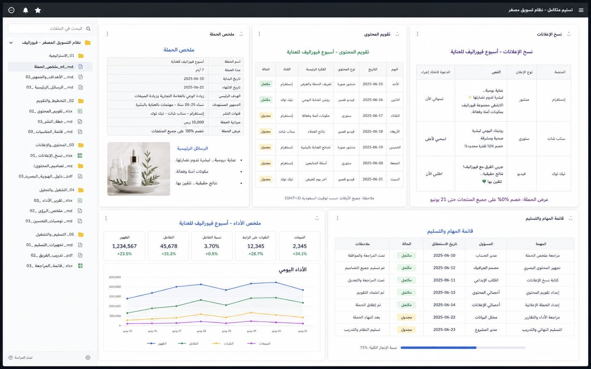Image resolution: width=591 pixels, height=369 pixels.
Task: Open 01_تجهيزات_التسليم md file
Action: pyautogui.click(x=50, y=245)
